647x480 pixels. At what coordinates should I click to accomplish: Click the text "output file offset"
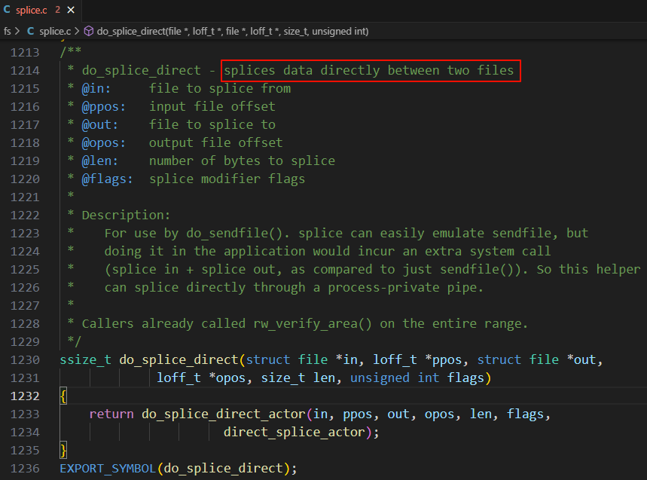[216, 143]
